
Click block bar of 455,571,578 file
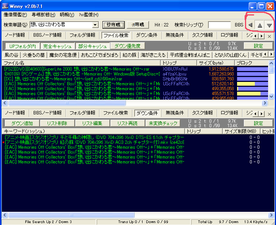pos(253,94)
